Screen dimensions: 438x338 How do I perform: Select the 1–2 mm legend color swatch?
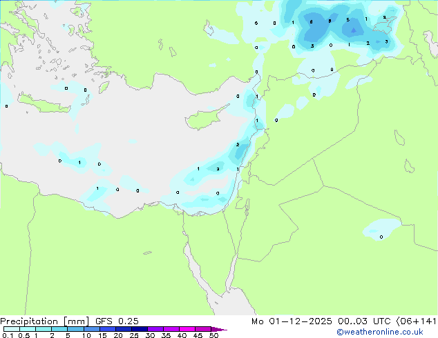44,329
